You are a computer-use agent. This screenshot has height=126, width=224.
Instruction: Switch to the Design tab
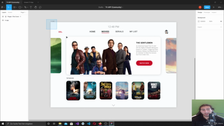(200, 13)
